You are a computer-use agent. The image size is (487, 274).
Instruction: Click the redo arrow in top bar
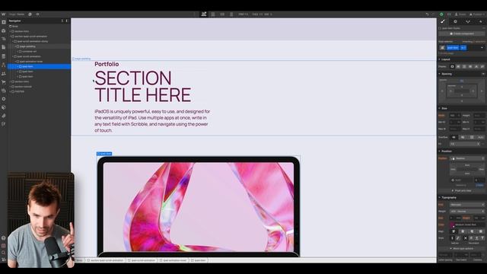click(433, 14)
